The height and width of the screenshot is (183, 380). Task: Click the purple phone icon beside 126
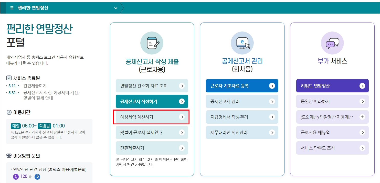tap(16, 177)
